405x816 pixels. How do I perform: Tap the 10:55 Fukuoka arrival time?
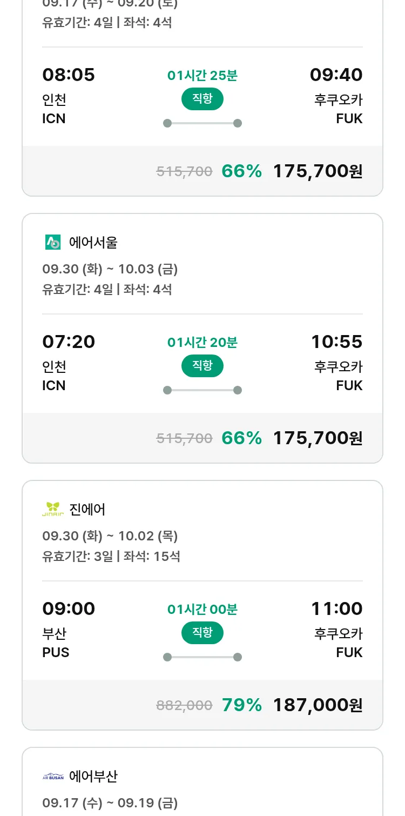pos(336,342)
